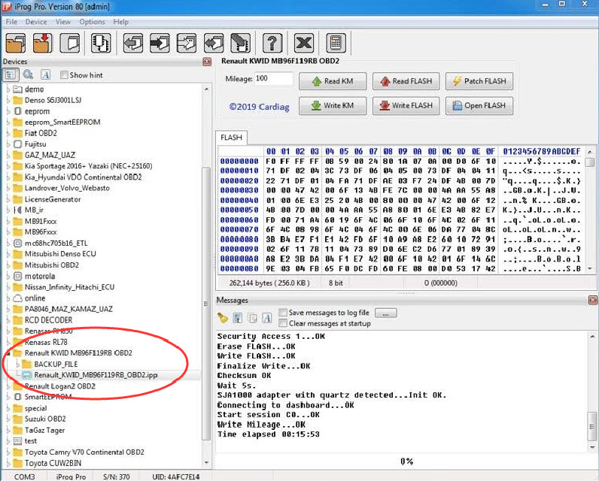The image size is (599, 481).
Task: Click the save messages icon in Messages toolbar
Action: [238, 317]
